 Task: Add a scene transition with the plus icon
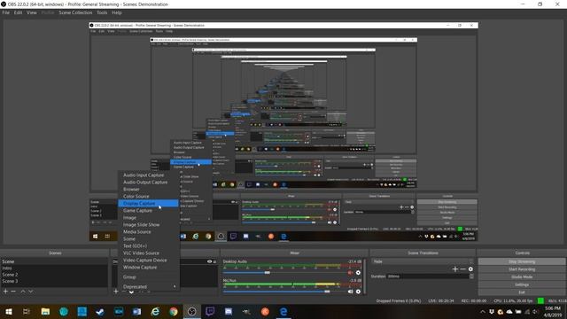pyautogui.click(x=454, y=269)
